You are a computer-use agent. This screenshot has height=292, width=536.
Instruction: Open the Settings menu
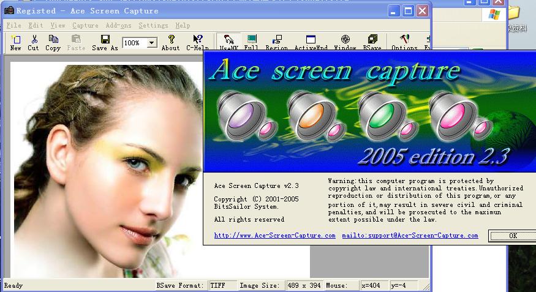(153, 25)
